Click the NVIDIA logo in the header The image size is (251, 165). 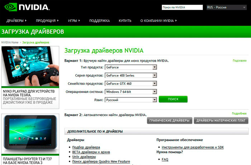click(27, 7)
